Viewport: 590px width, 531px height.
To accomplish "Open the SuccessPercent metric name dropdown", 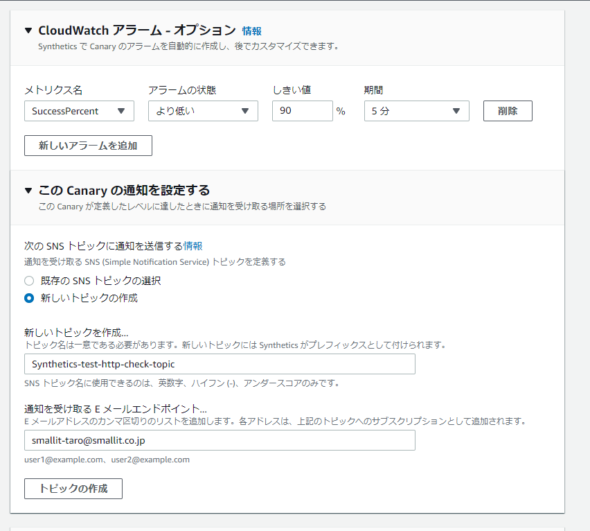I will (x=79, y=111).
